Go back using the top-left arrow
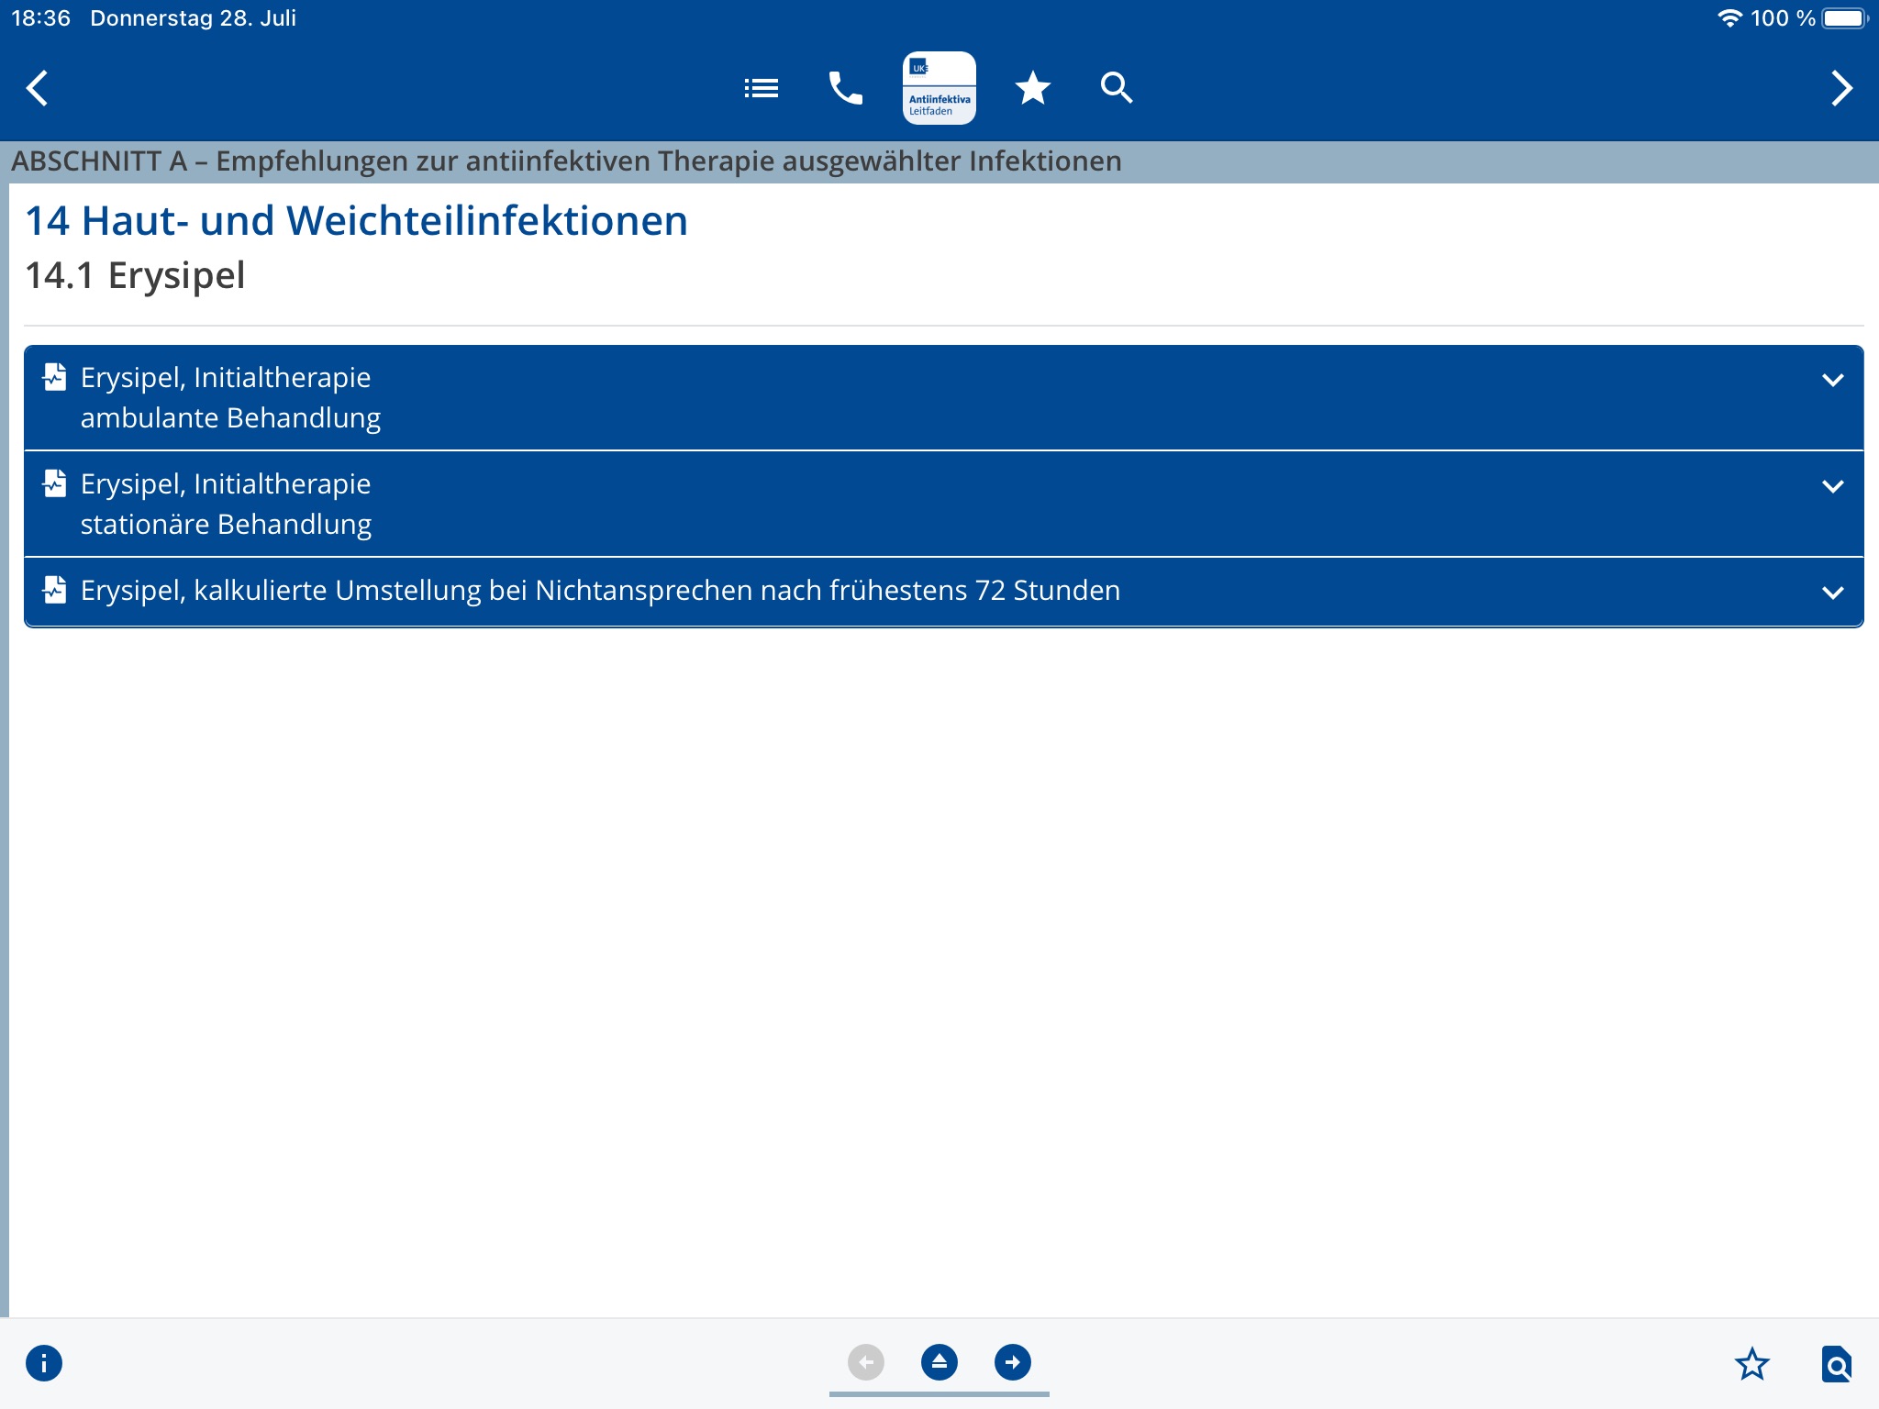Screen dimensions: 1879x1409 pyautogui.click(x=37, y=88)
